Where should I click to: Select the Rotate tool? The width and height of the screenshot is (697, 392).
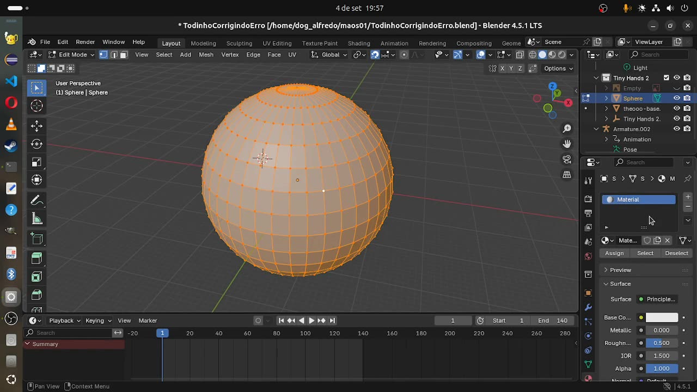click(x=36, y=144)
